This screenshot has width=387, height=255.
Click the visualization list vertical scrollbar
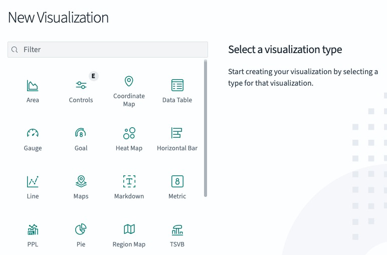point(206,128)
